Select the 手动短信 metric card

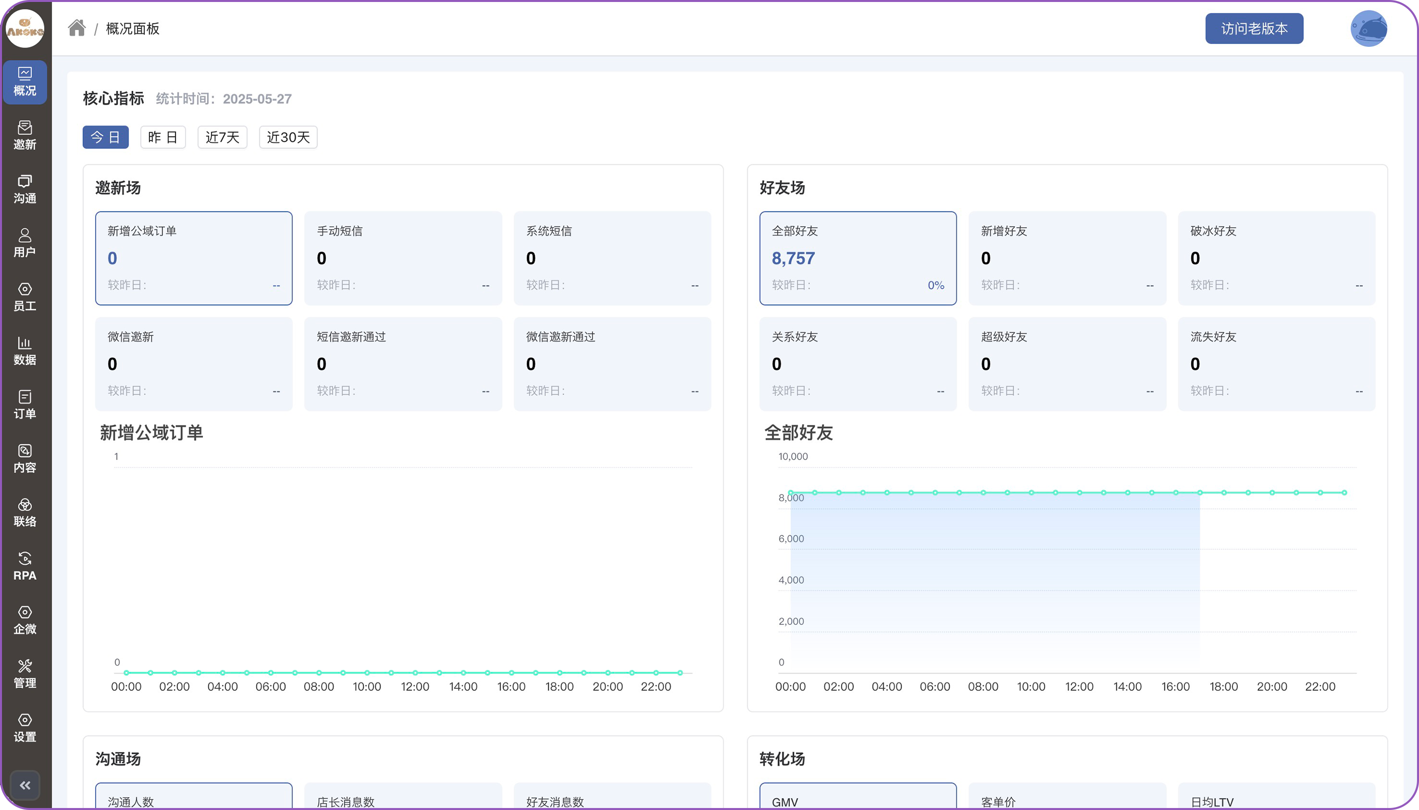coord(402,258)
